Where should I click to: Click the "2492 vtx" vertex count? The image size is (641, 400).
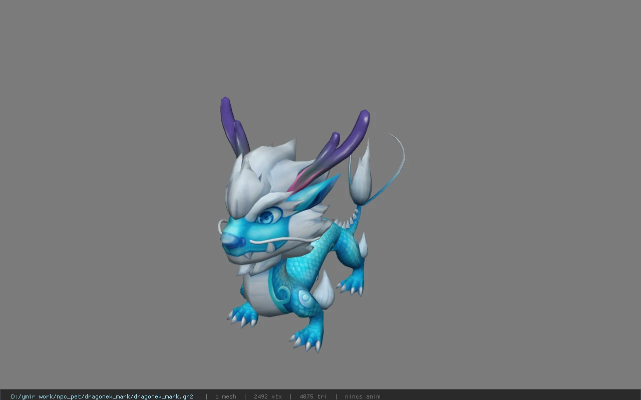(x=267, y=396)
